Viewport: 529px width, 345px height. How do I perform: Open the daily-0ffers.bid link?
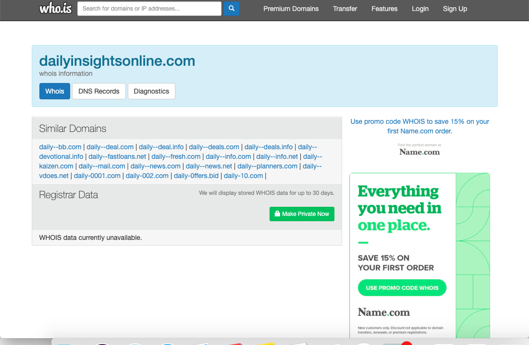tap(196, 176)
